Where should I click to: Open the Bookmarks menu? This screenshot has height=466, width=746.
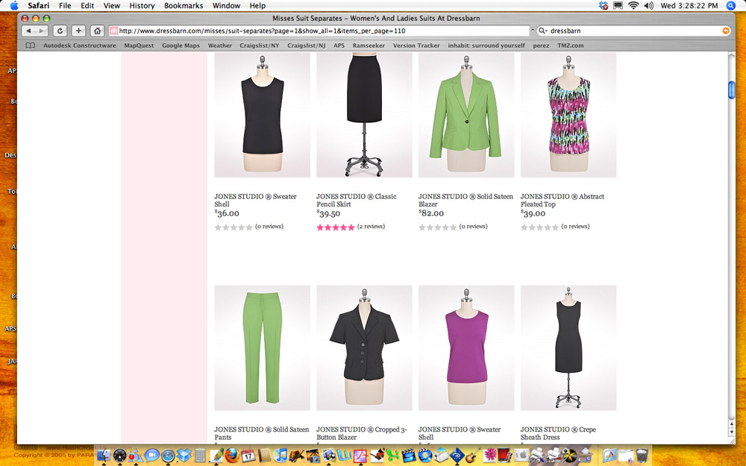click(184, 6)
